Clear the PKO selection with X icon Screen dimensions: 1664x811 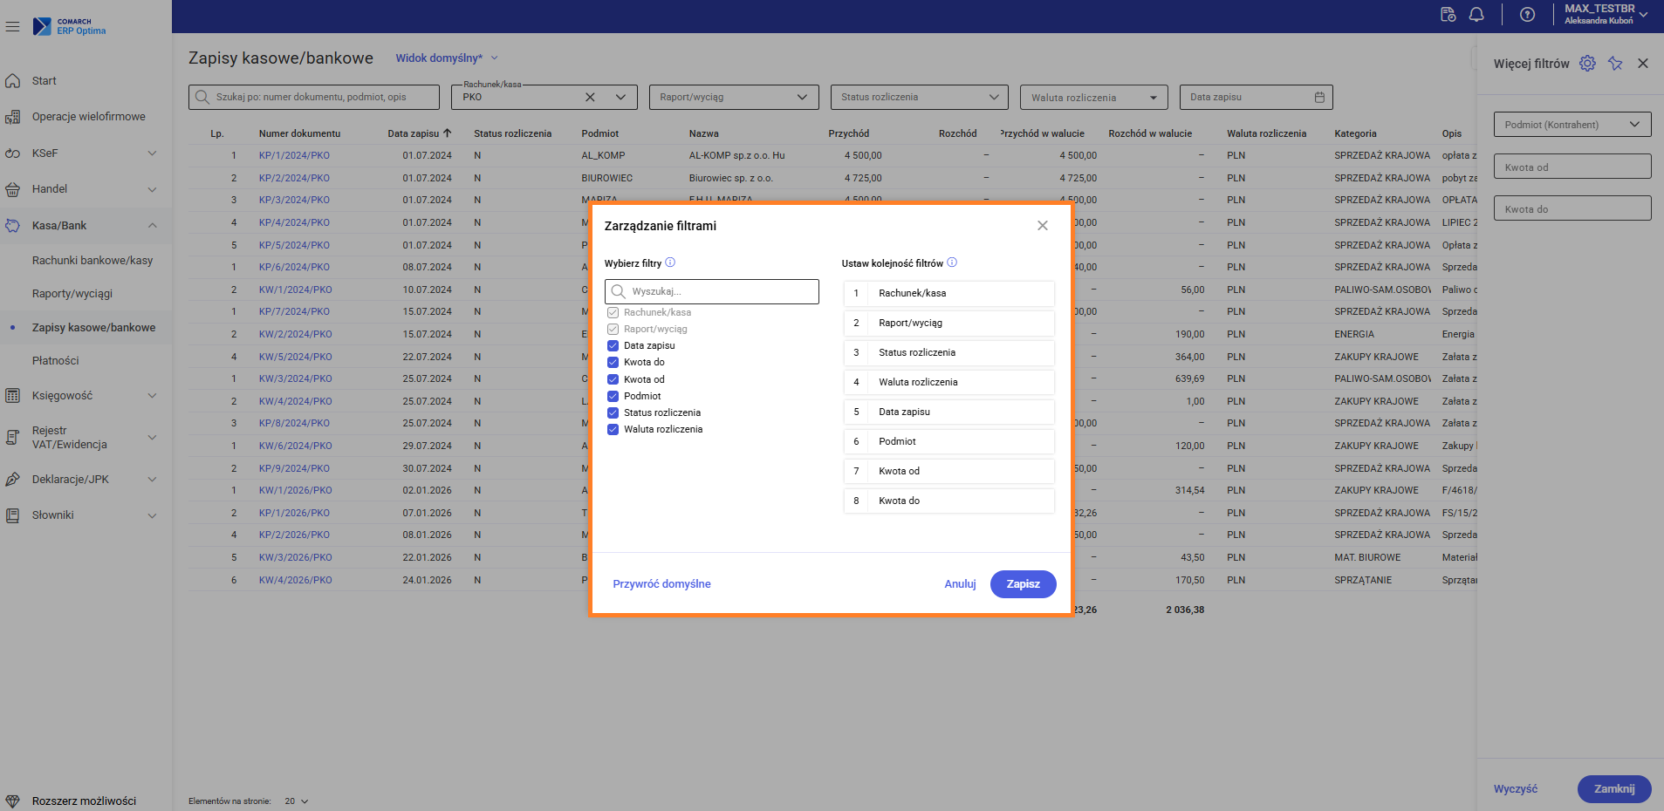590,97
